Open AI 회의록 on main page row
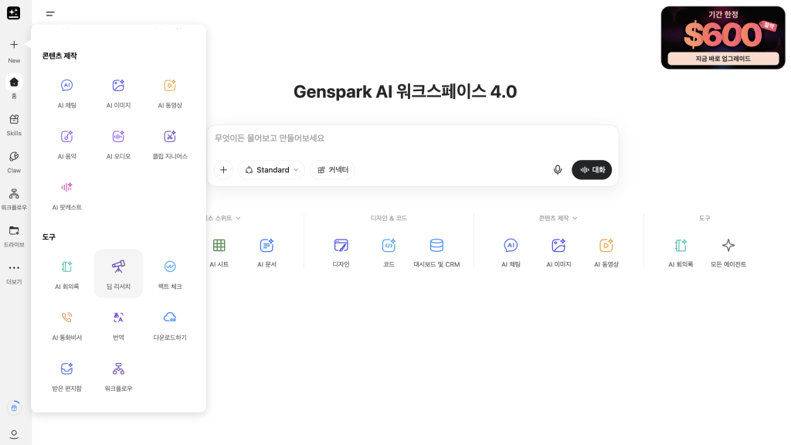Screen dimensions: 791x445 pyautogui.click(x=681, y=253)
